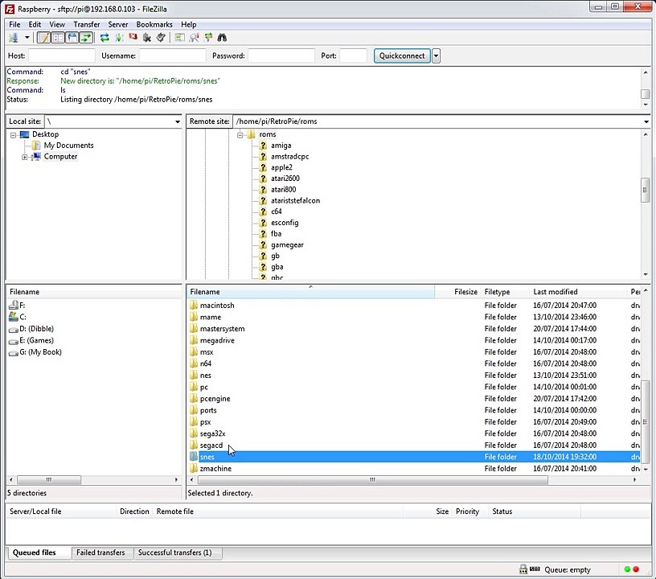Toggle synchronized browsing icon
Screen dimensions: 656x579
pos(208,38)
